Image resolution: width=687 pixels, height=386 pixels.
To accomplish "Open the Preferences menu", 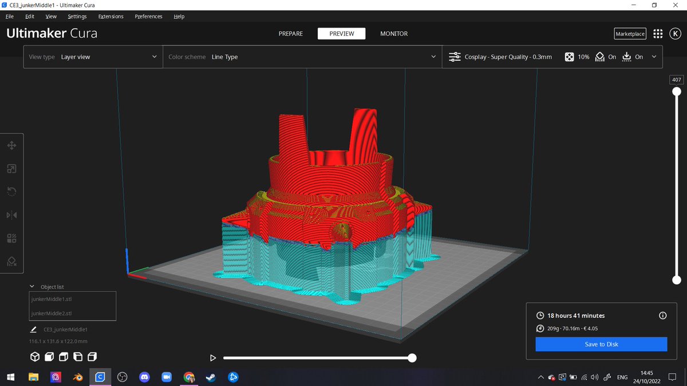I will click(148, 17).
